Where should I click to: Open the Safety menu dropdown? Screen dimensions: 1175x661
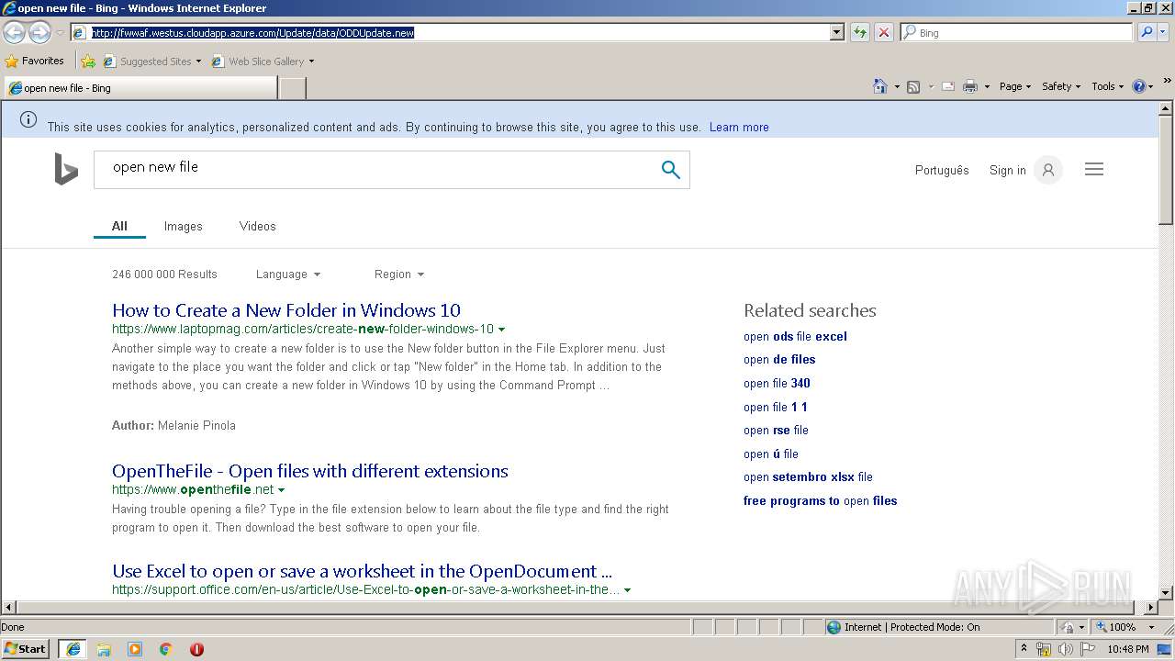tap(1061, 86)
